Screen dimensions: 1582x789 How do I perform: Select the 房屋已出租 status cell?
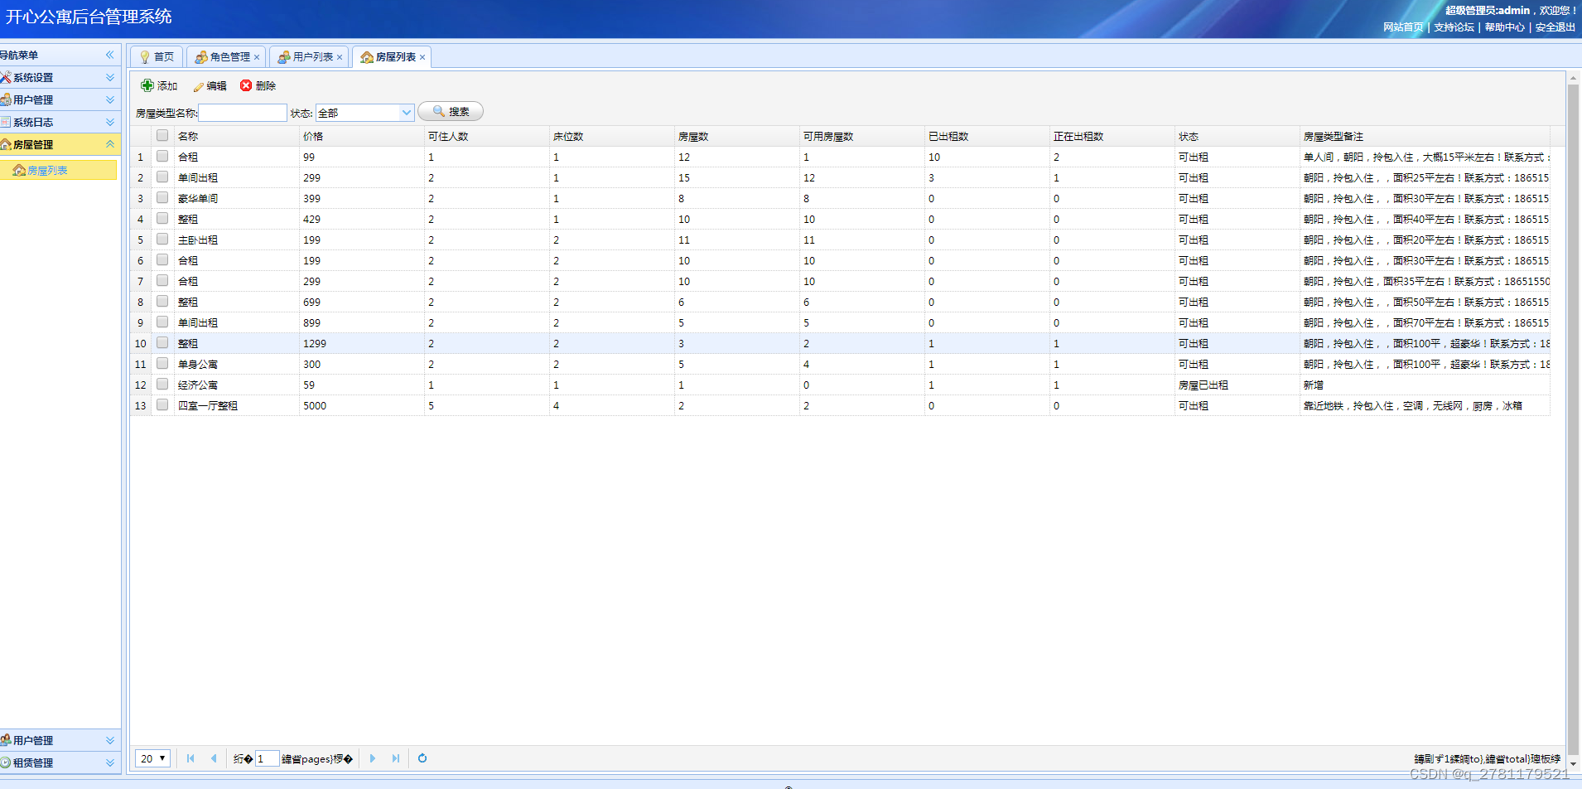[1237, 385]
